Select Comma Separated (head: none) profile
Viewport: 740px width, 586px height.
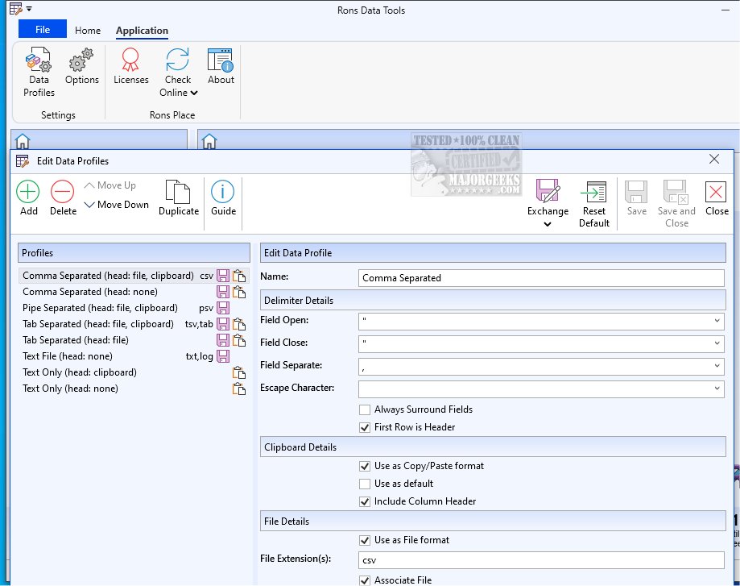pos(134,292)
